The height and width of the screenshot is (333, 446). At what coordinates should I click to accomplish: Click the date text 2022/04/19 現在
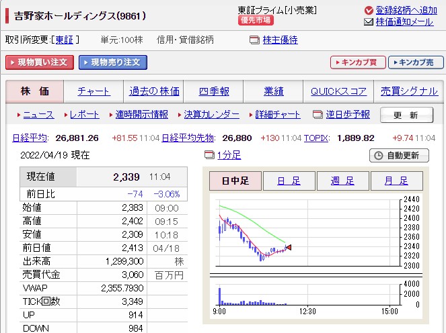coord(55,155)
